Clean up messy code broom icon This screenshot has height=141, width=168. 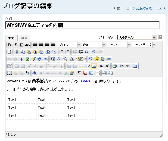[33, 59]
